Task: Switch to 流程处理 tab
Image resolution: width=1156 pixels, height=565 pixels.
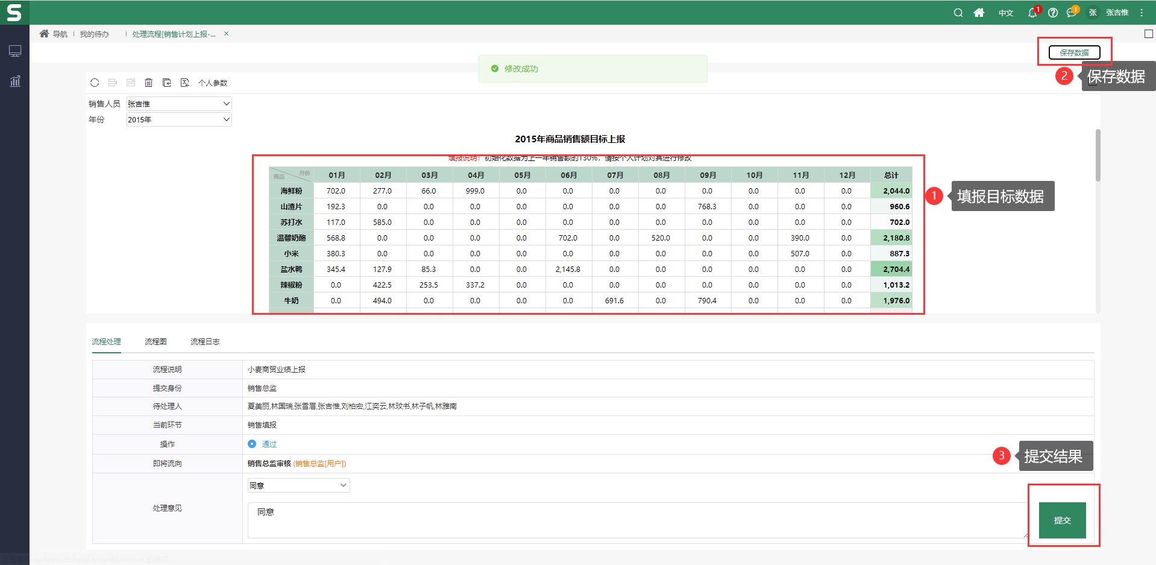Action: click(106, 341)
